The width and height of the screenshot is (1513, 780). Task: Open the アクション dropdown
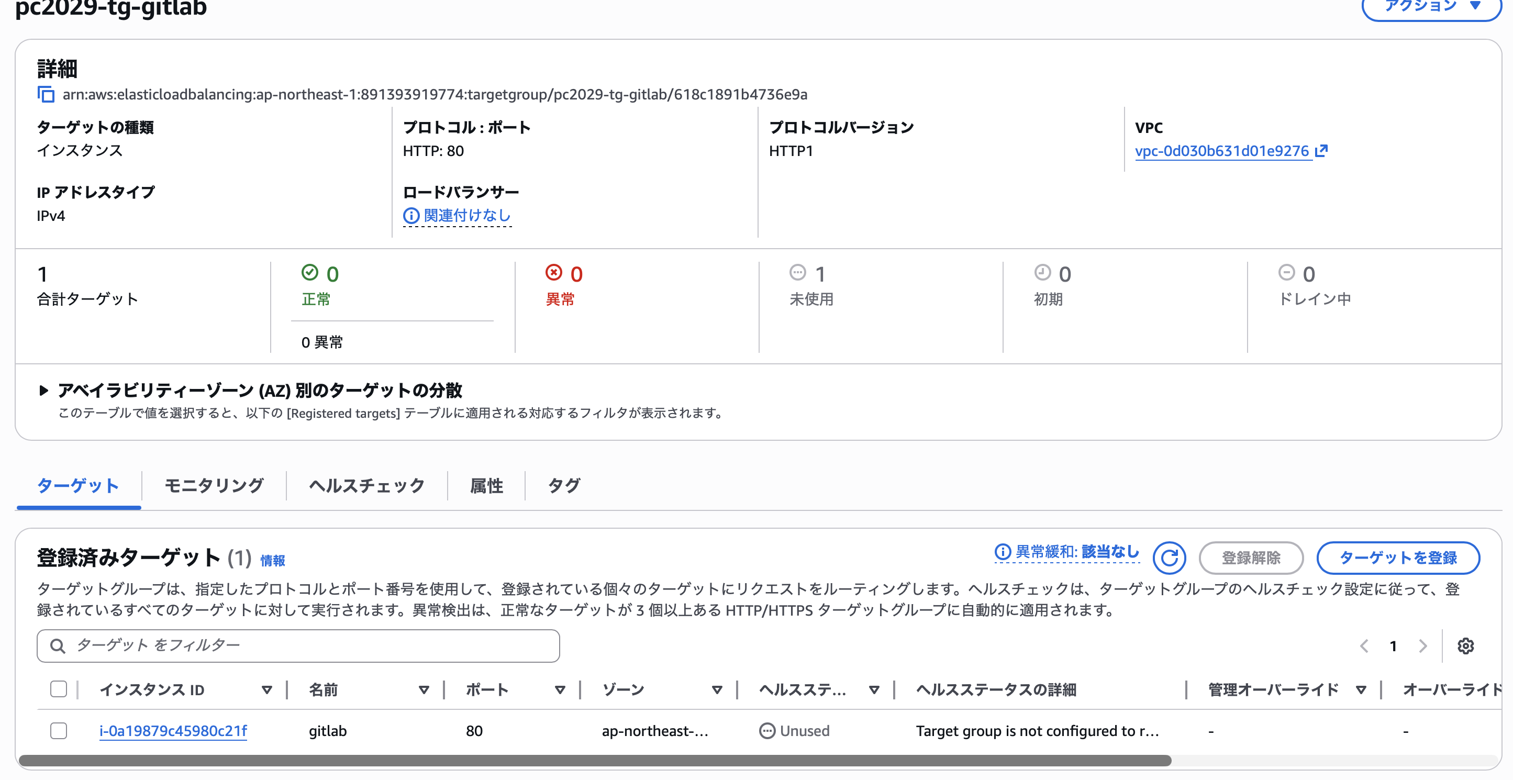click(1431, 8)
